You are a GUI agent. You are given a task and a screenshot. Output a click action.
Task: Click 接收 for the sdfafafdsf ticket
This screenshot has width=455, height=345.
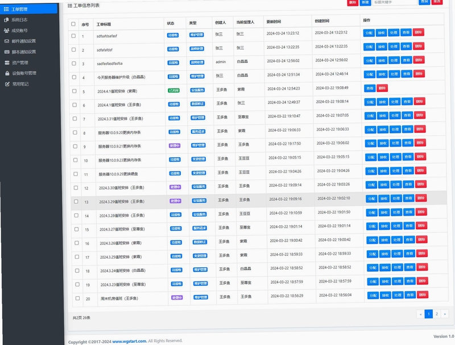coord(381,47)
